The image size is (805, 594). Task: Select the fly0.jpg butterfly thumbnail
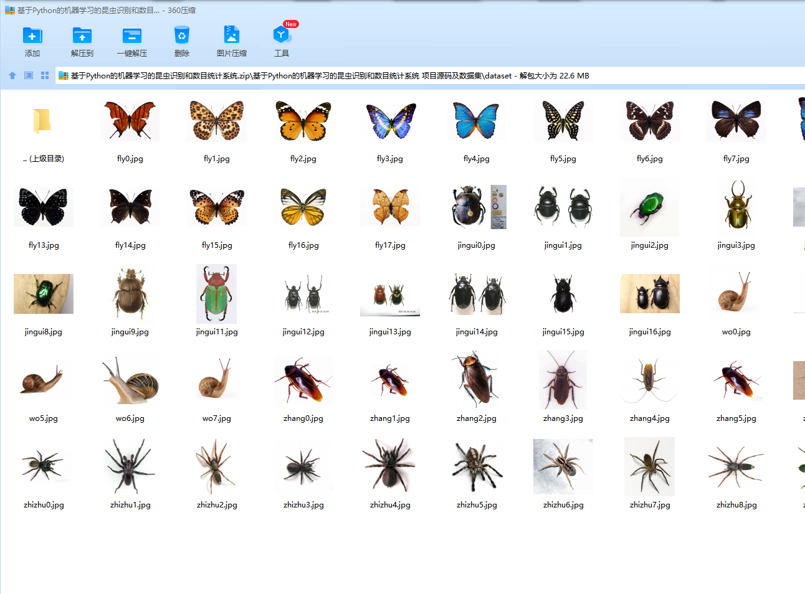tap(130, 121)
